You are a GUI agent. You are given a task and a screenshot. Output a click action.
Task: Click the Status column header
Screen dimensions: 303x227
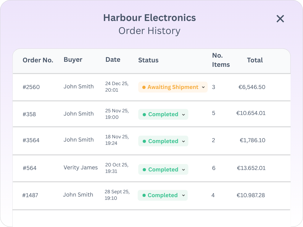pos(148,60)
